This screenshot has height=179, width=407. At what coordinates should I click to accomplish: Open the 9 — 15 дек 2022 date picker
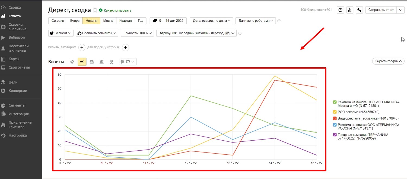click(x=168, y=21)
